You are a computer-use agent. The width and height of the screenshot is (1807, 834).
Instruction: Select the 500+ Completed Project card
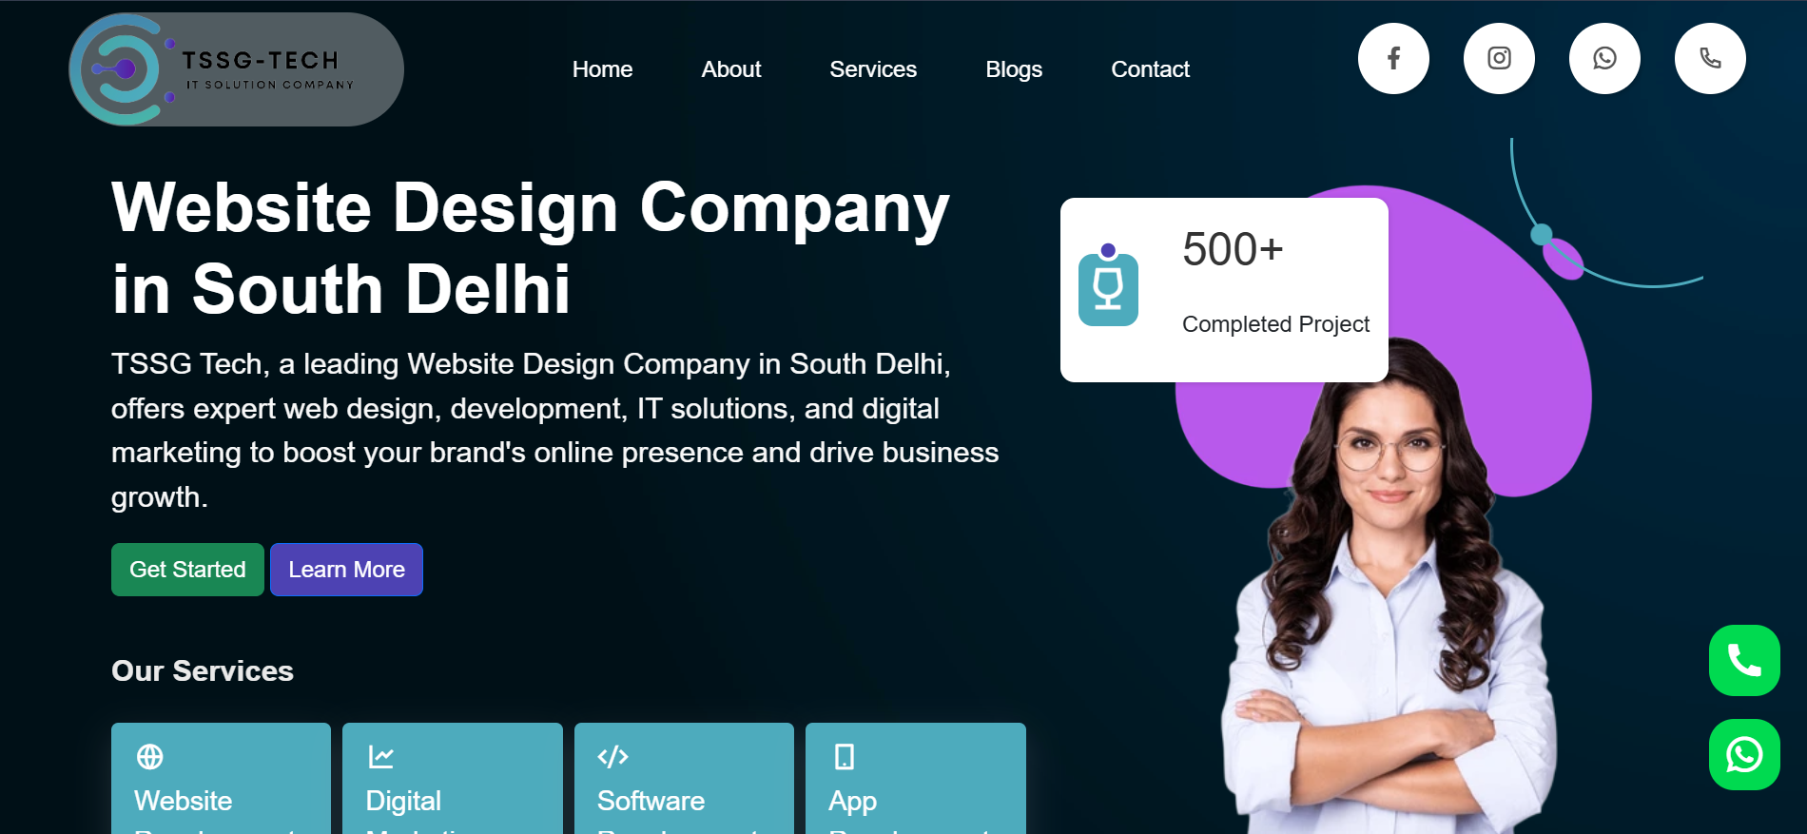pos(1224,290)
